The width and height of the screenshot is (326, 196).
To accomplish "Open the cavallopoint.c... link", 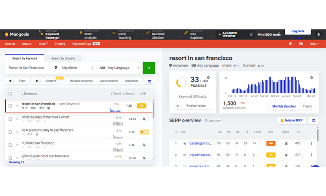I will (201, 143).
